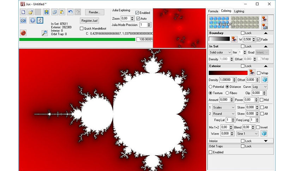295x171 pixels.
Task: Collapse the Boundary section
Action: tap(266, 33)
